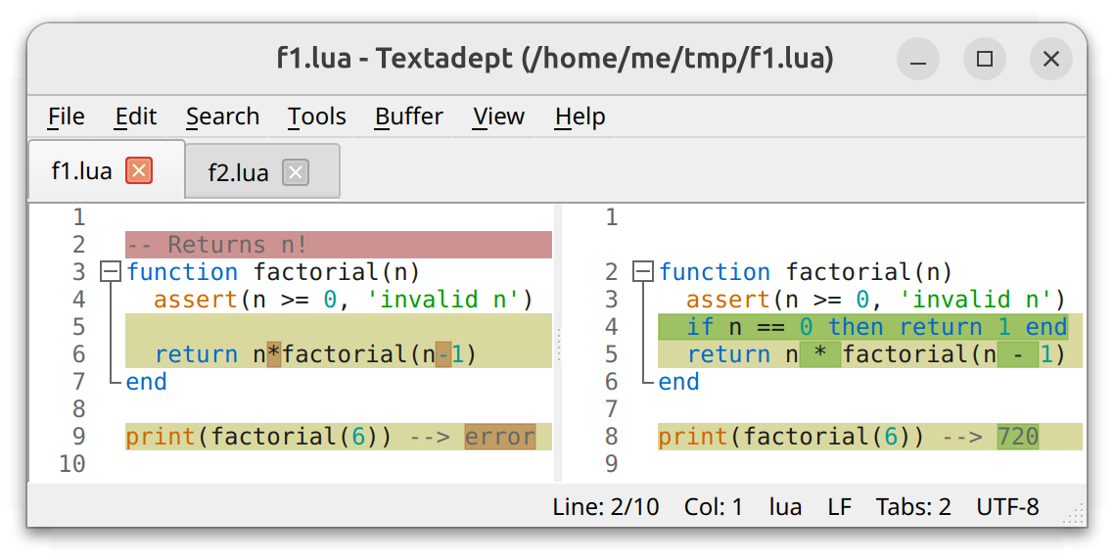
Task: Click 'error' highlighted in left pane
Action: click(499, 437)
